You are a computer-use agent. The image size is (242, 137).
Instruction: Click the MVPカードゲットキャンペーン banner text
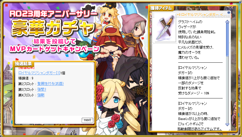tap(54, 49)
